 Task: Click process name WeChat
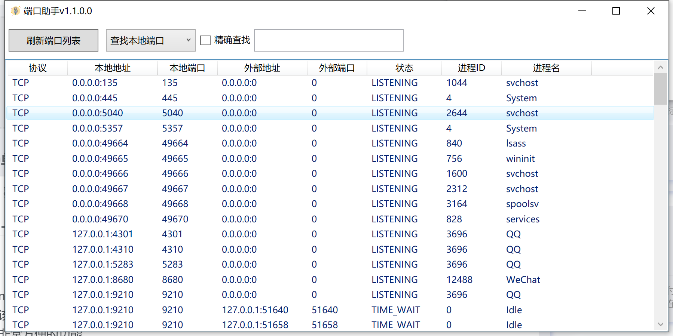click(523, 280)
